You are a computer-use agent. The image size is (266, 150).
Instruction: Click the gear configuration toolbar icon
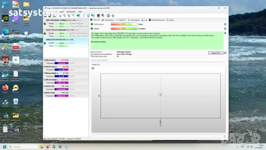[103, 16]
